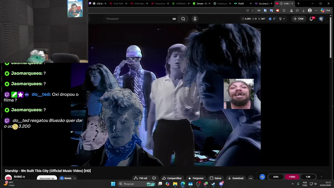Viewport: 334px width, 188px height.
Task: Open the Copilot taskbar icon
Action: click(x=168, y=184)
